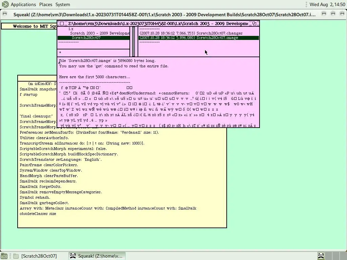Click the window menu icon left of Squeak! title
The image size is (347, 260).
coord(5,14)
